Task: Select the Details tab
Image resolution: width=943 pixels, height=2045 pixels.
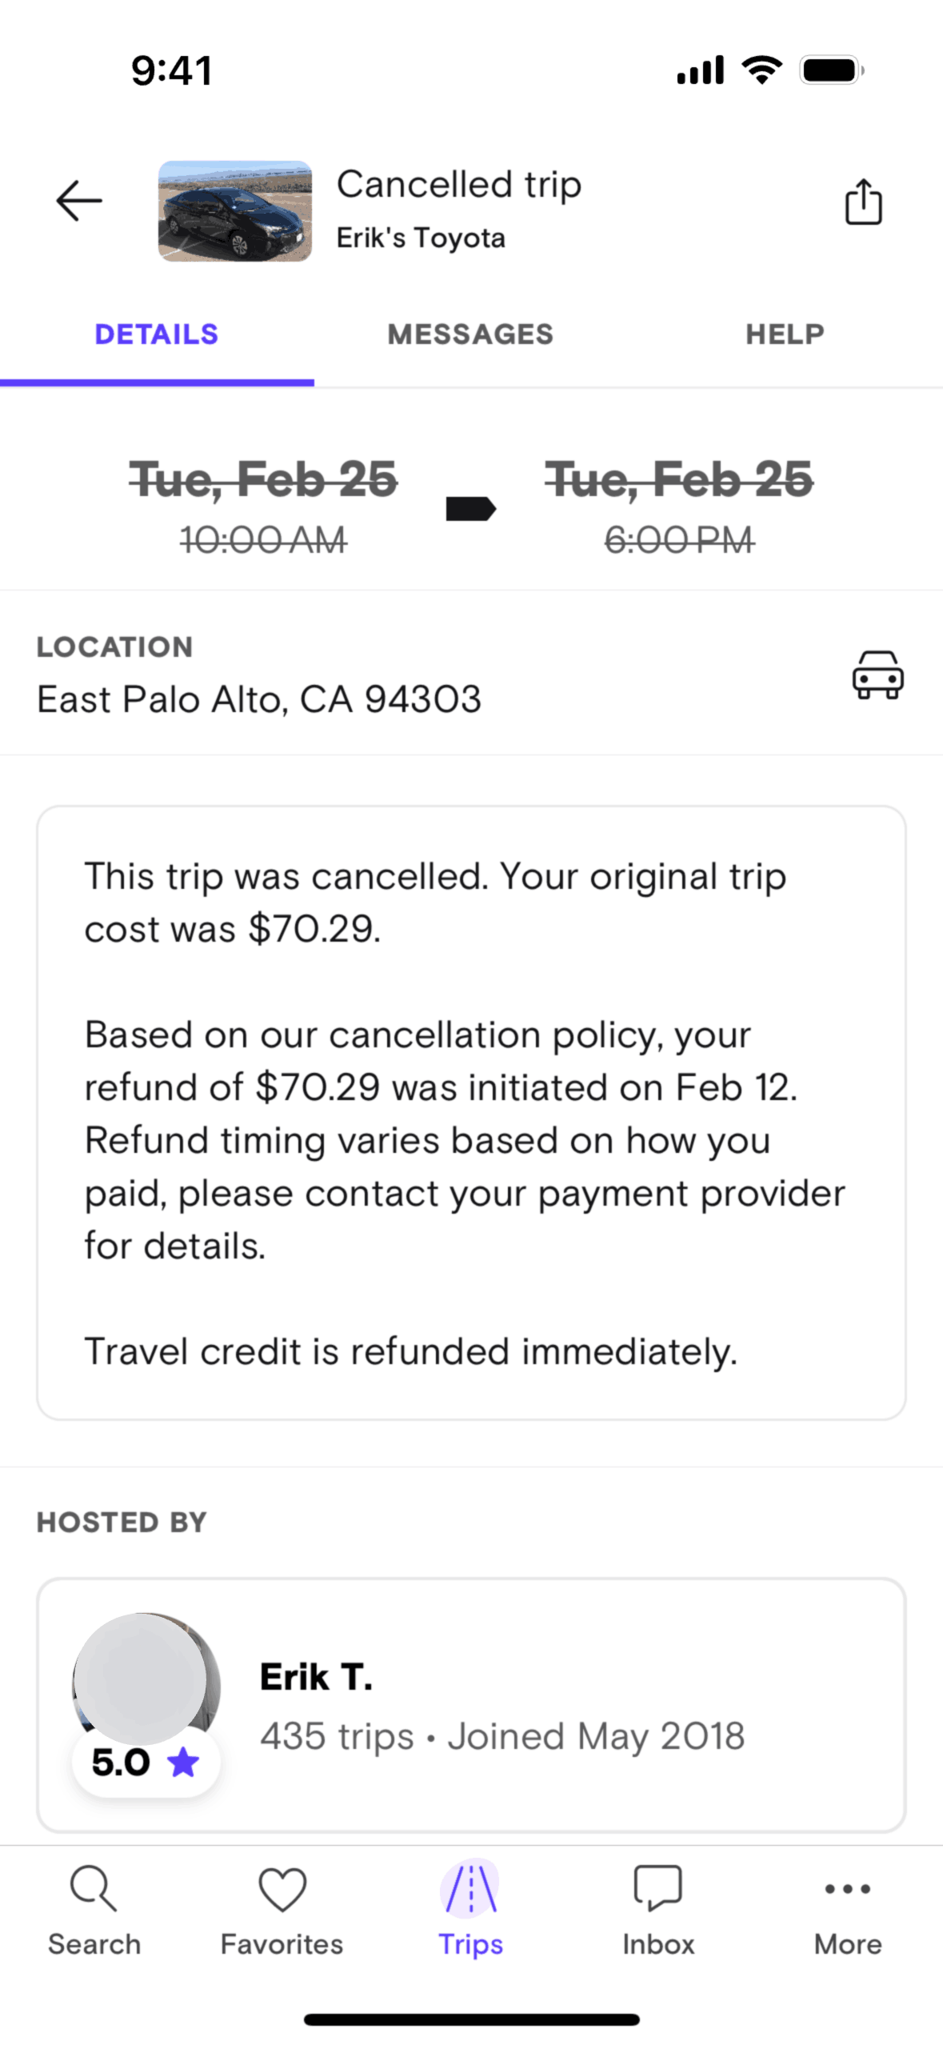Action: (x=157, y=334)
